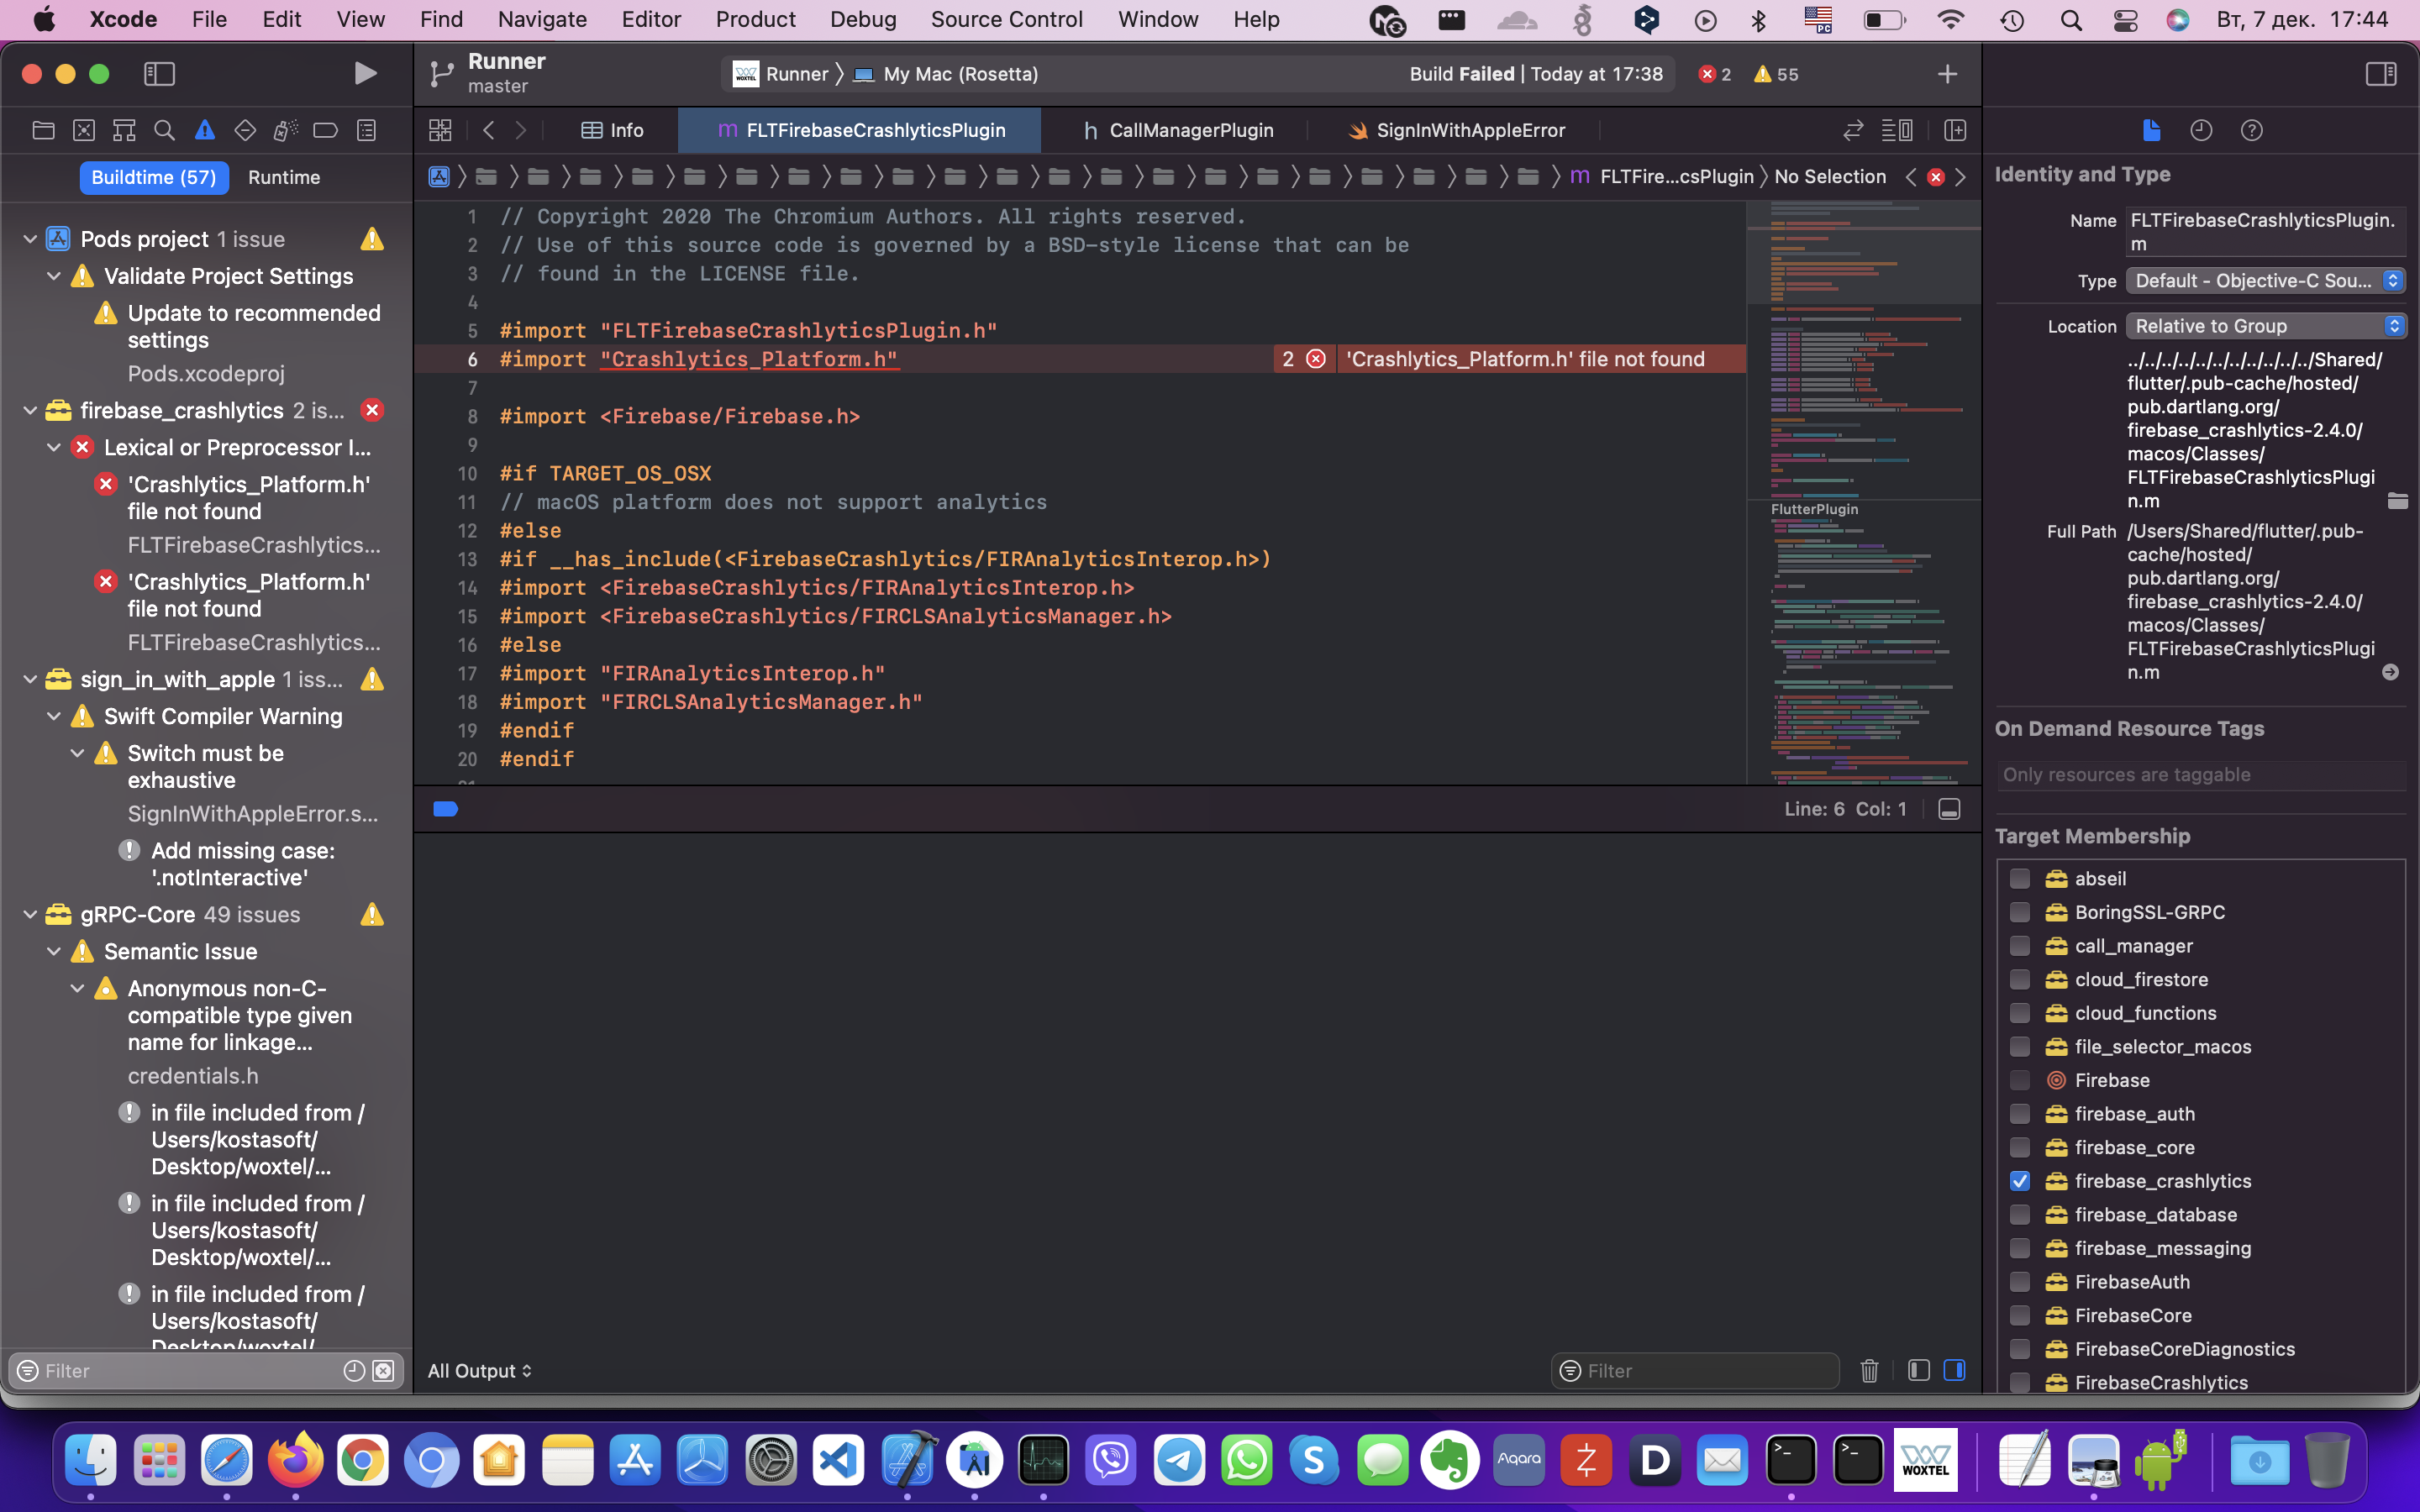Image resolution: width=2420 pixels, height=1512 pixels.
Task: Check the cloud_functions target membership
Action: [x=2020, y=1013]
